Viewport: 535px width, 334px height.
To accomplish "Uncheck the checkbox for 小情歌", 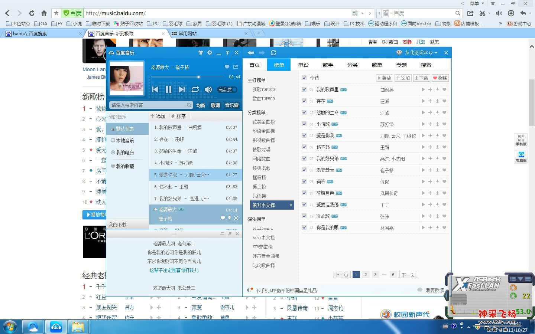I will coord(304,124).
